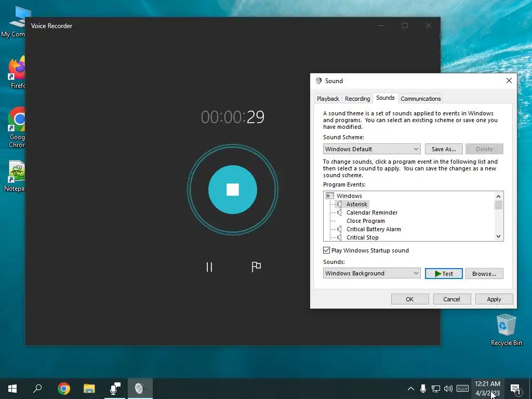This screenshot has height=399, width=532.
Task: Switch to the Playback tab
Action: (328, 99)
